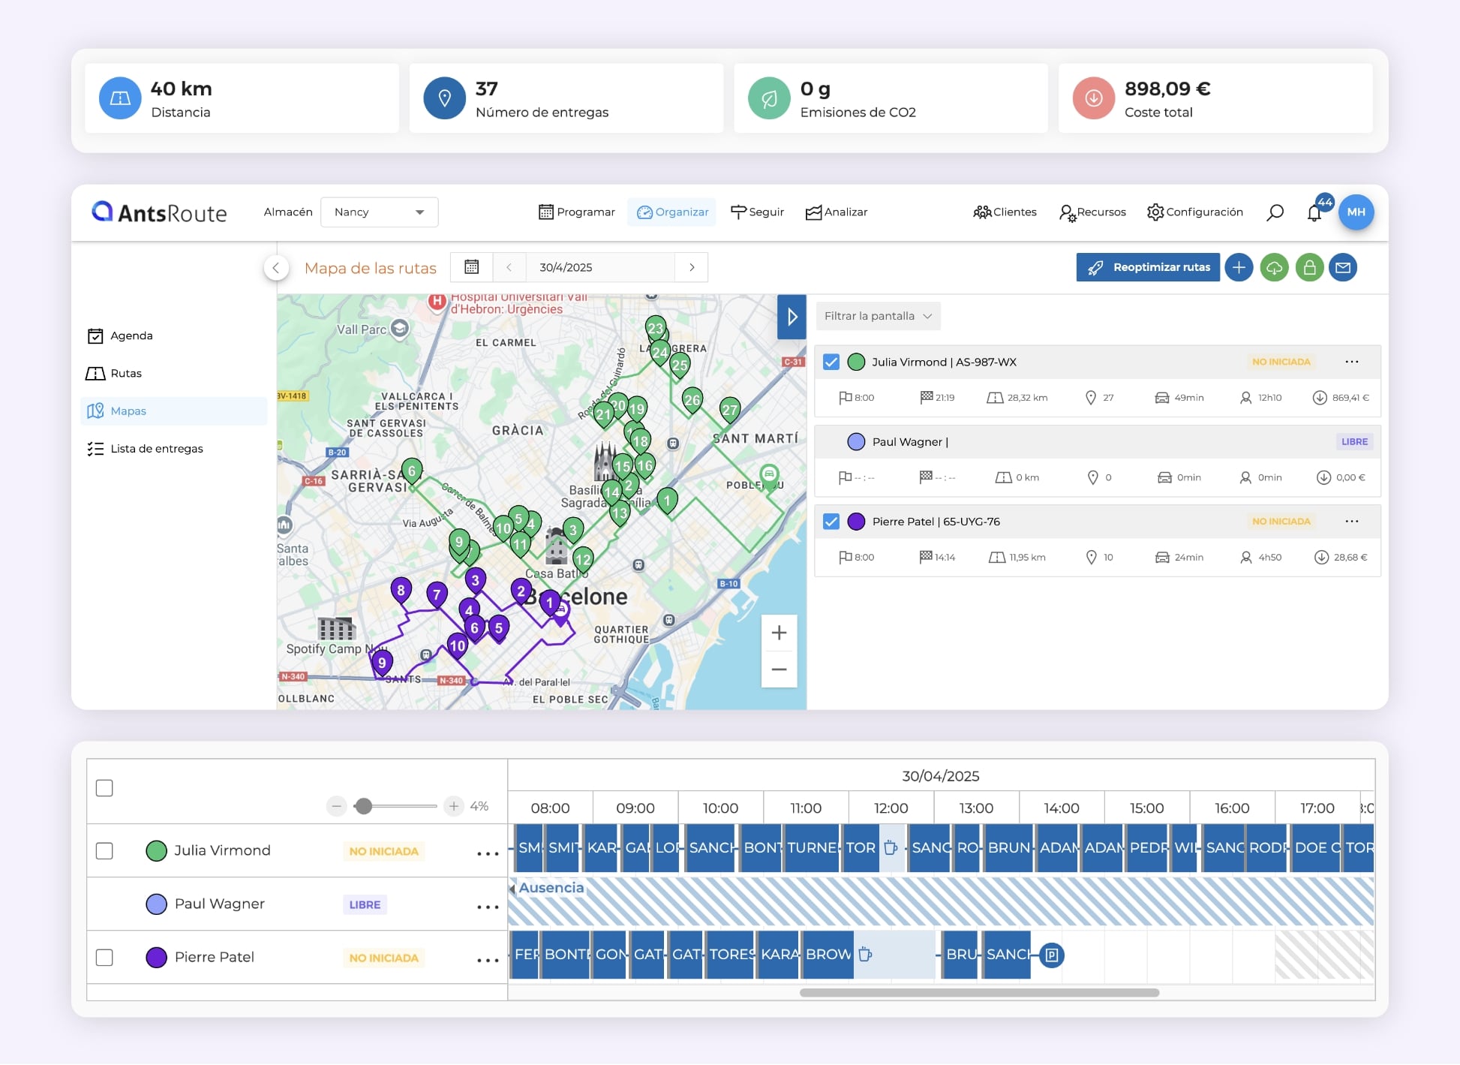The height and width of the screenshot is (1065, 1460).
Task: Click the Reoptimizar rutas button
Action: pyautogui.click(x=1148, y=267)
